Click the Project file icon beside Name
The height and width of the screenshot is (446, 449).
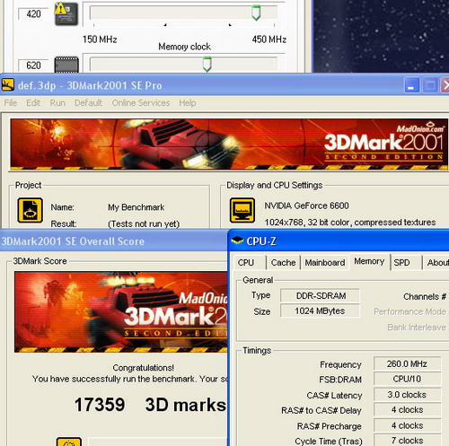click(x=30, y=210)
